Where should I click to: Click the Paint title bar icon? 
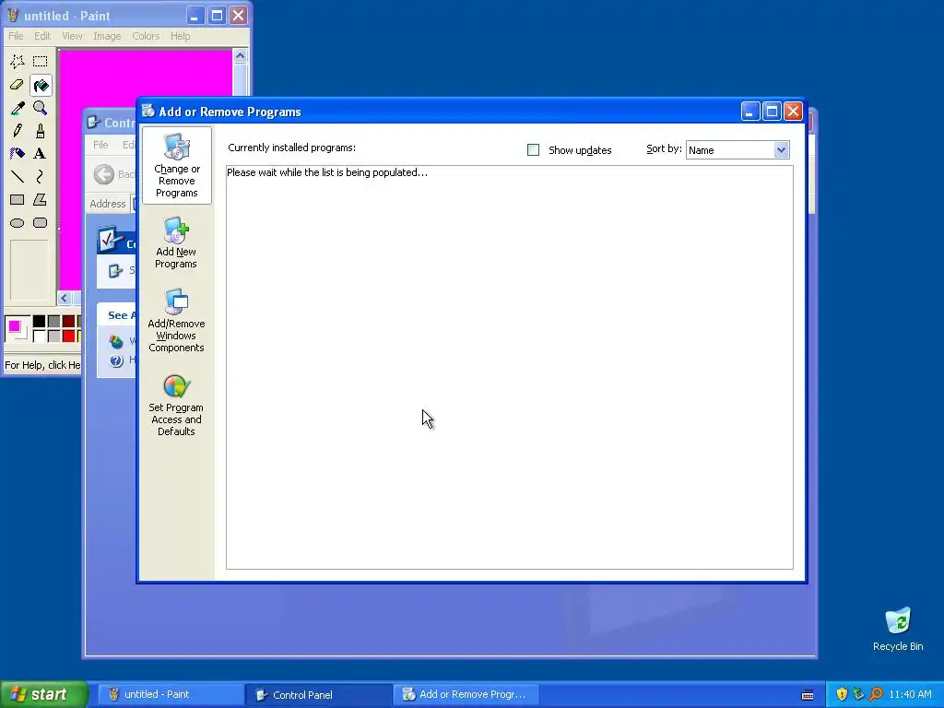pos(13,15)
